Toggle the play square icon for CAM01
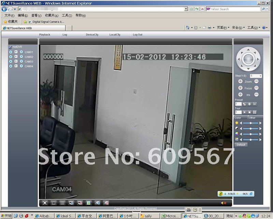 pyautogui.click(x=16, y=52)
